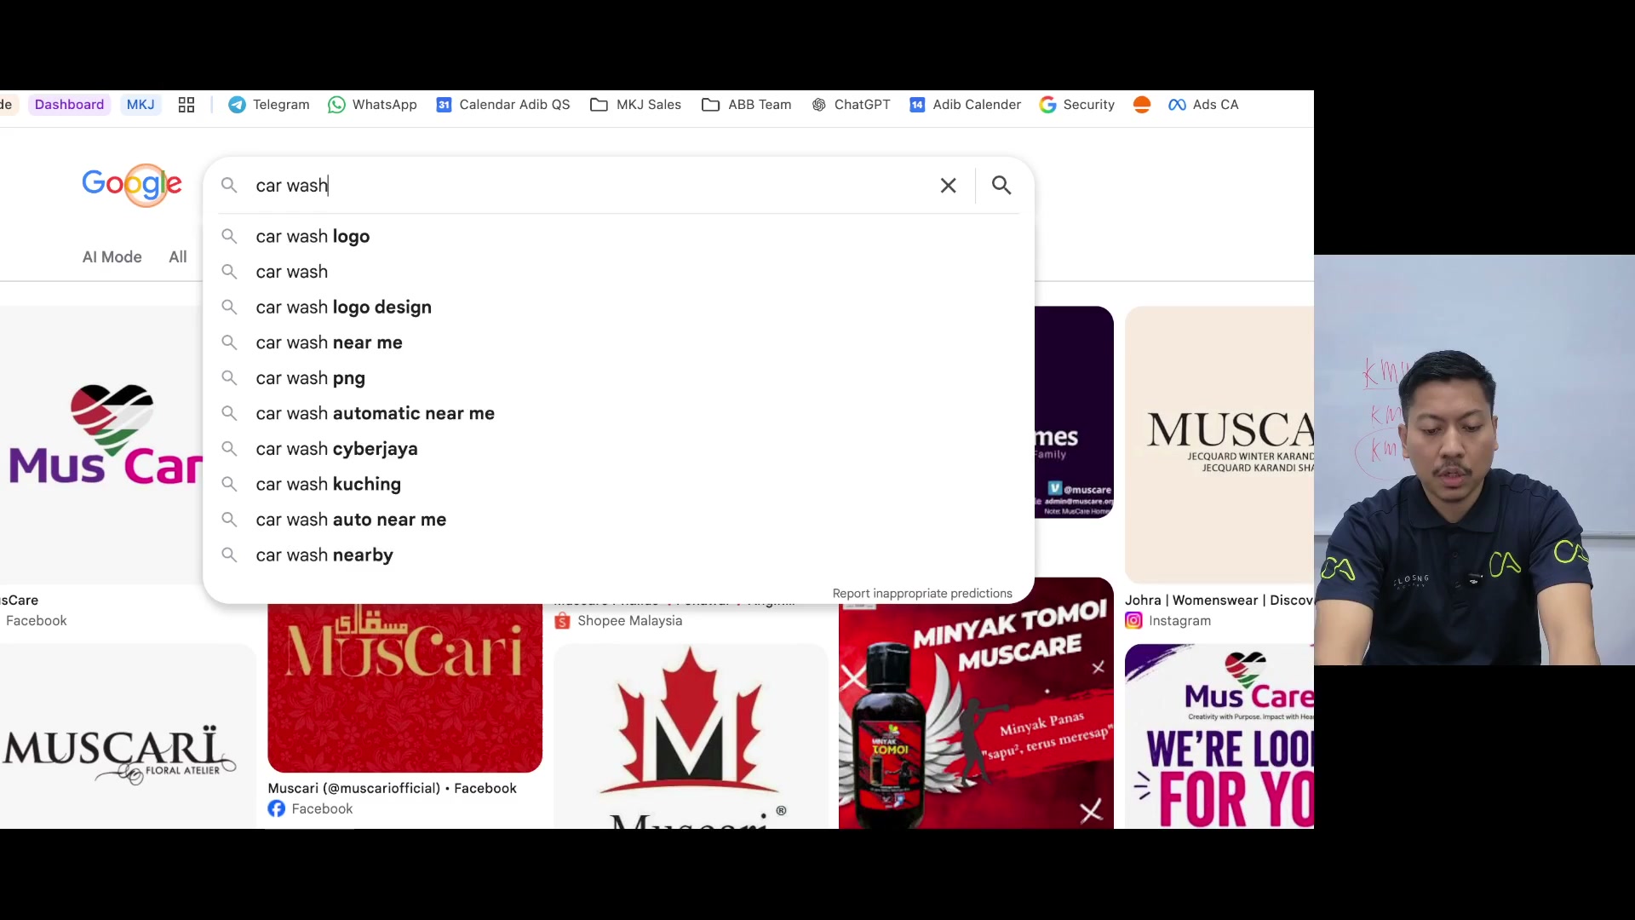
Task: Click the apps grid bookmark icon
Action: pyautogui.click(x=186, y=105)
